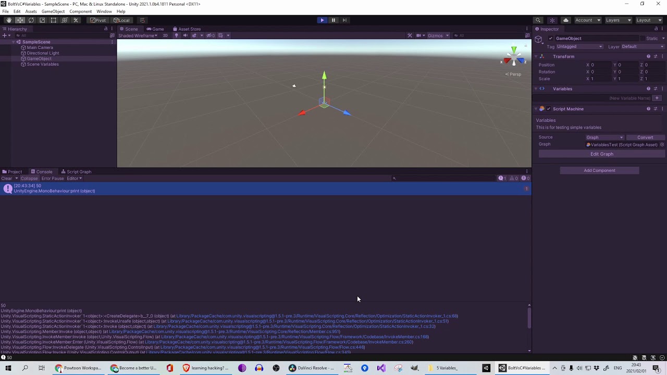Open the Tag Untagged dropdown

pyautogui.click(x=579, y=46)
